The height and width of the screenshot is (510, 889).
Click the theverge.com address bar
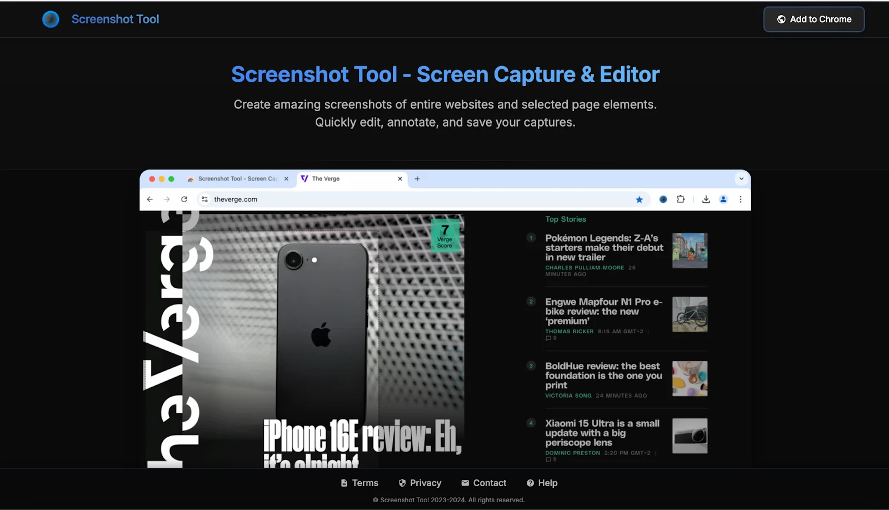point(424,199)
